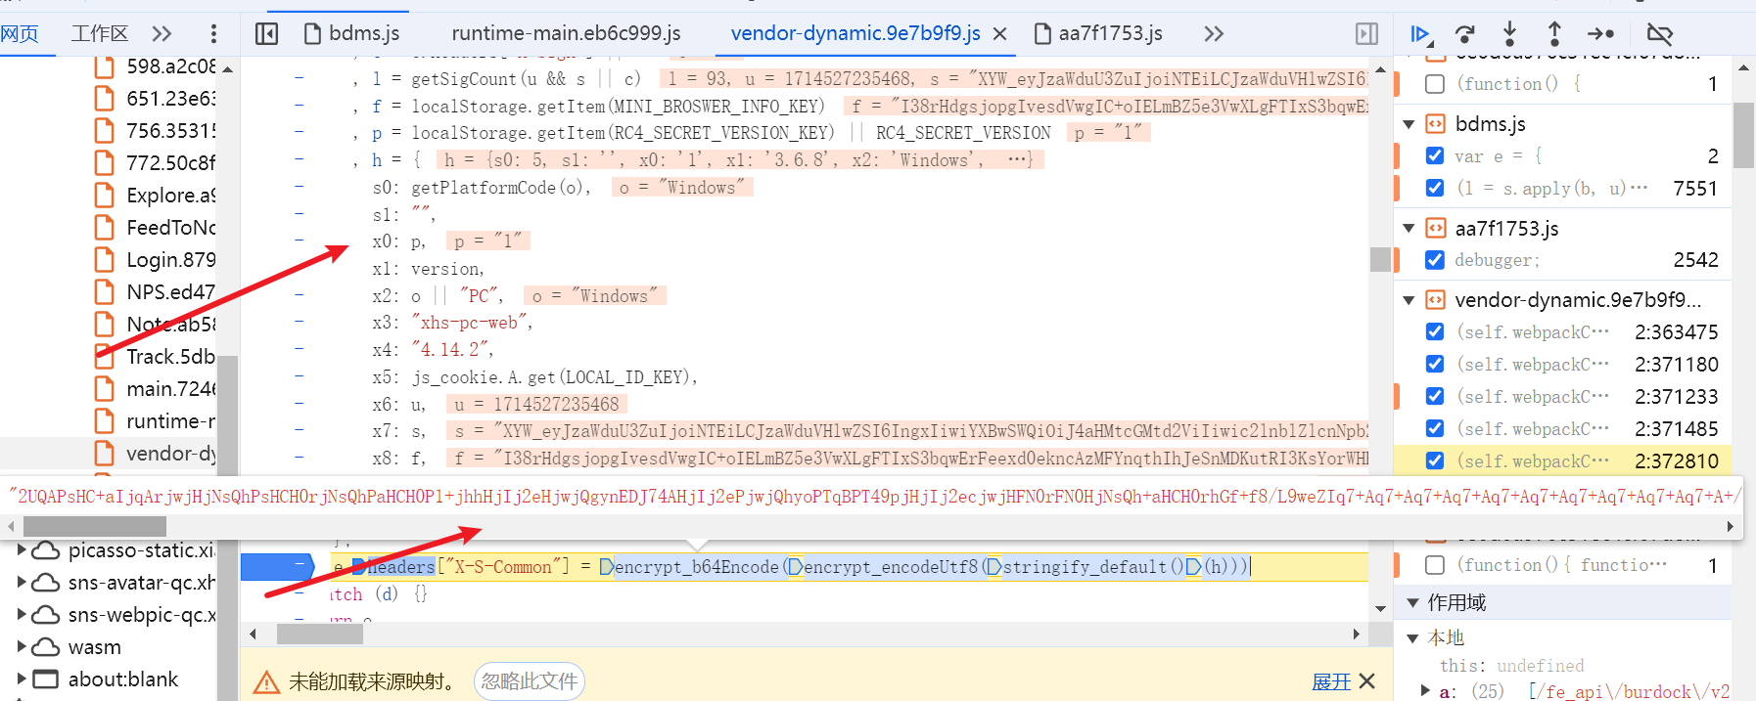1756x701 pixels.
Task: Expand the about:blank tree node
Action: click(x=22, y=679)
